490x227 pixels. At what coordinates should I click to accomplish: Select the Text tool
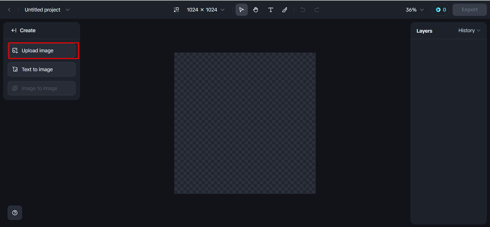coord(271,10)
